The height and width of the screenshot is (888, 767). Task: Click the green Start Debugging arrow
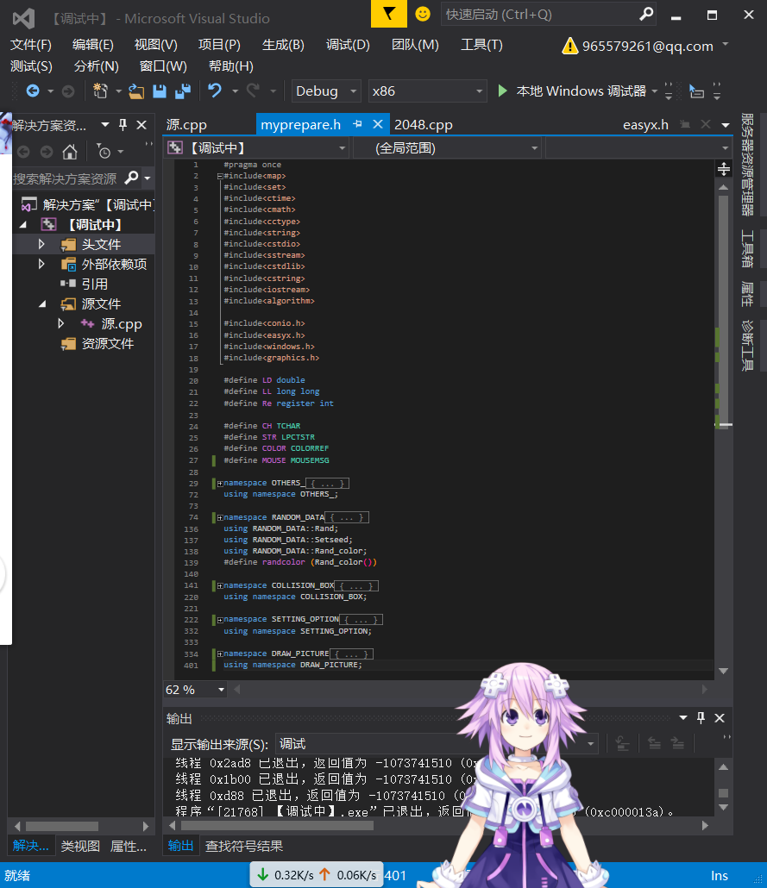[503, 91]
